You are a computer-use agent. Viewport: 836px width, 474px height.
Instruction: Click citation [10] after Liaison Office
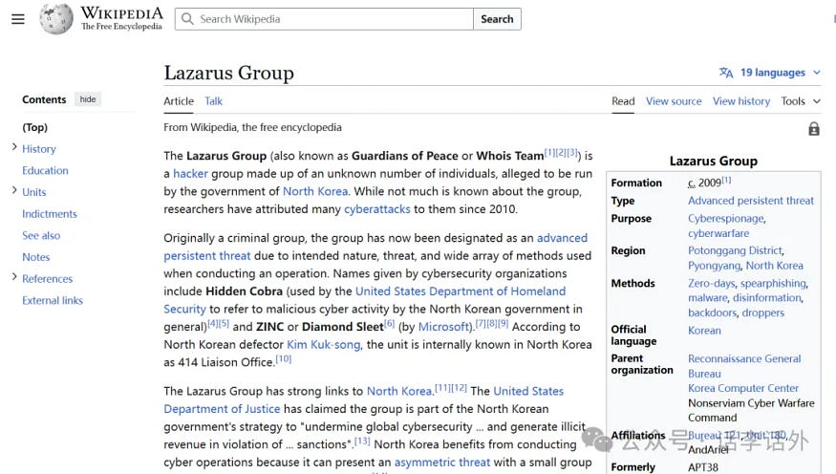(x=284, y=358)
